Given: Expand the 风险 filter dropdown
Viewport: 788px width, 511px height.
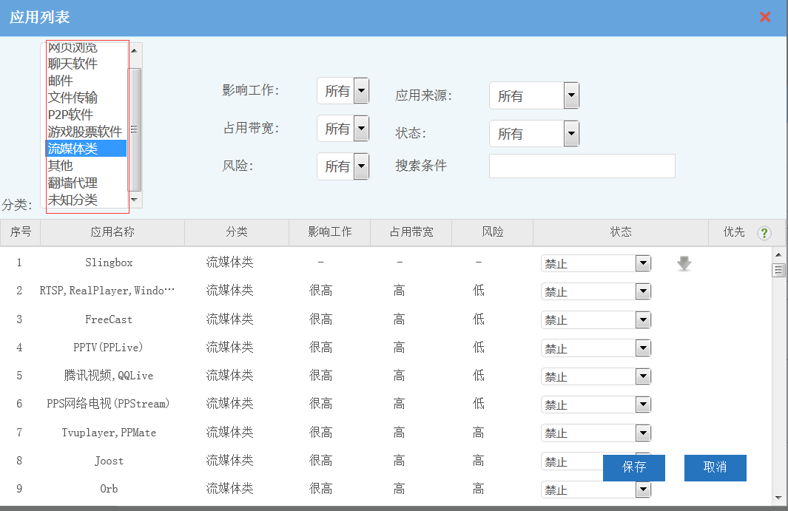Looking at the screenshot, I should (343, 166).
